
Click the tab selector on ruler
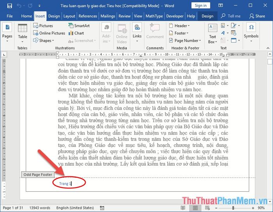pos(4,55)
